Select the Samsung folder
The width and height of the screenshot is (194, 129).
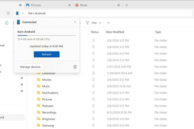[48, 125]
